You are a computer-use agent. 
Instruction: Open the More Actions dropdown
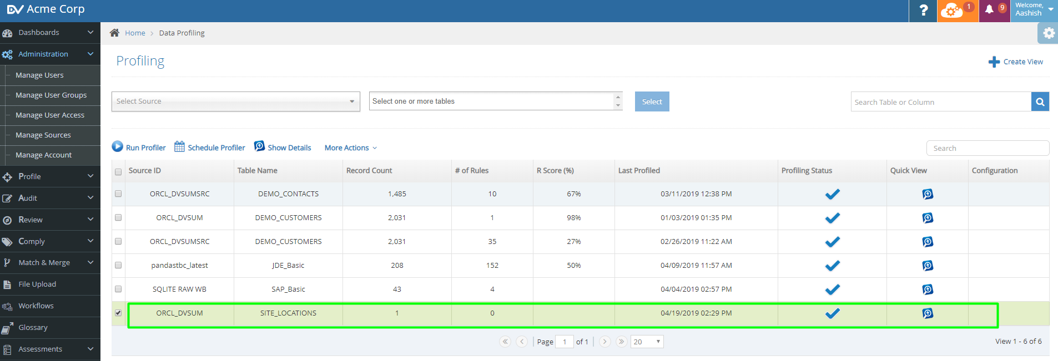[x=351, y=148]
